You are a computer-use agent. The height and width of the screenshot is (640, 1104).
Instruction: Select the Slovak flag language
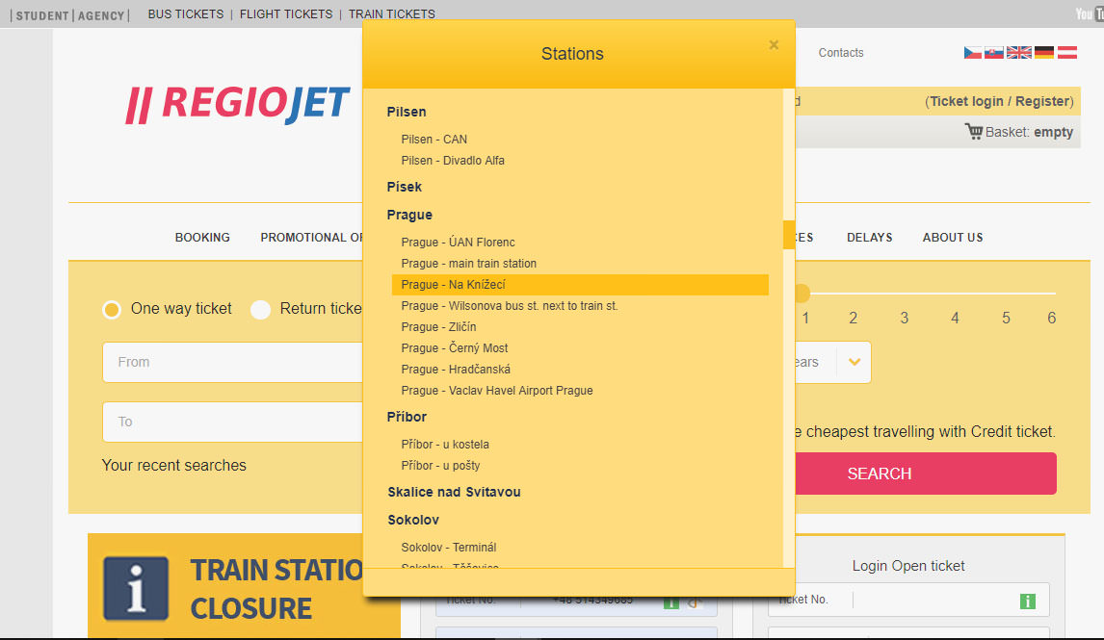pyautogui.click(x=994, y=53)
